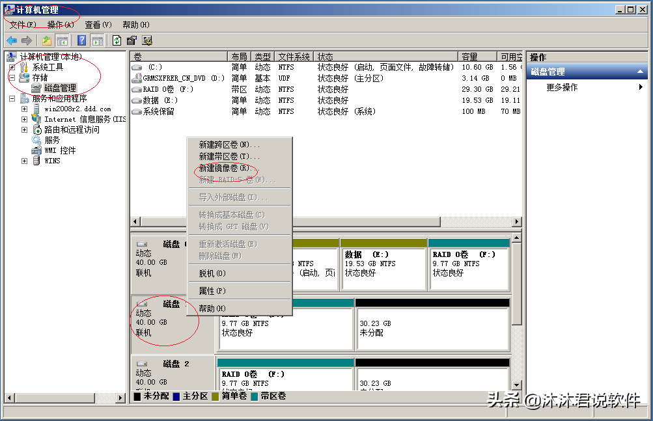Collapse the 磁盘管理 action pane section
Viewport: 653px width, 421px height.
640,72
